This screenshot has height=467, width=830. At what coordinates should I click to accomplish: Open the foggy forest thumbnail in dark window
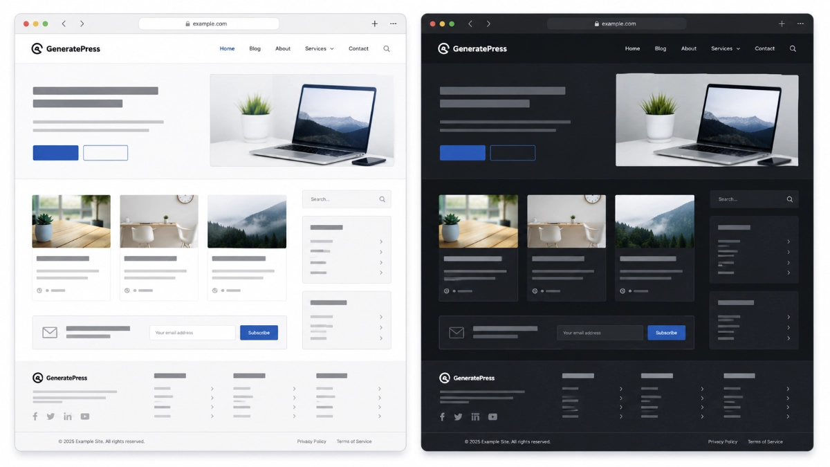pos(654,221)
